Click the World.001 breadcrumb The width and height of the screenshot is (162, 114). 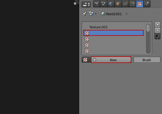coord(114,14)
